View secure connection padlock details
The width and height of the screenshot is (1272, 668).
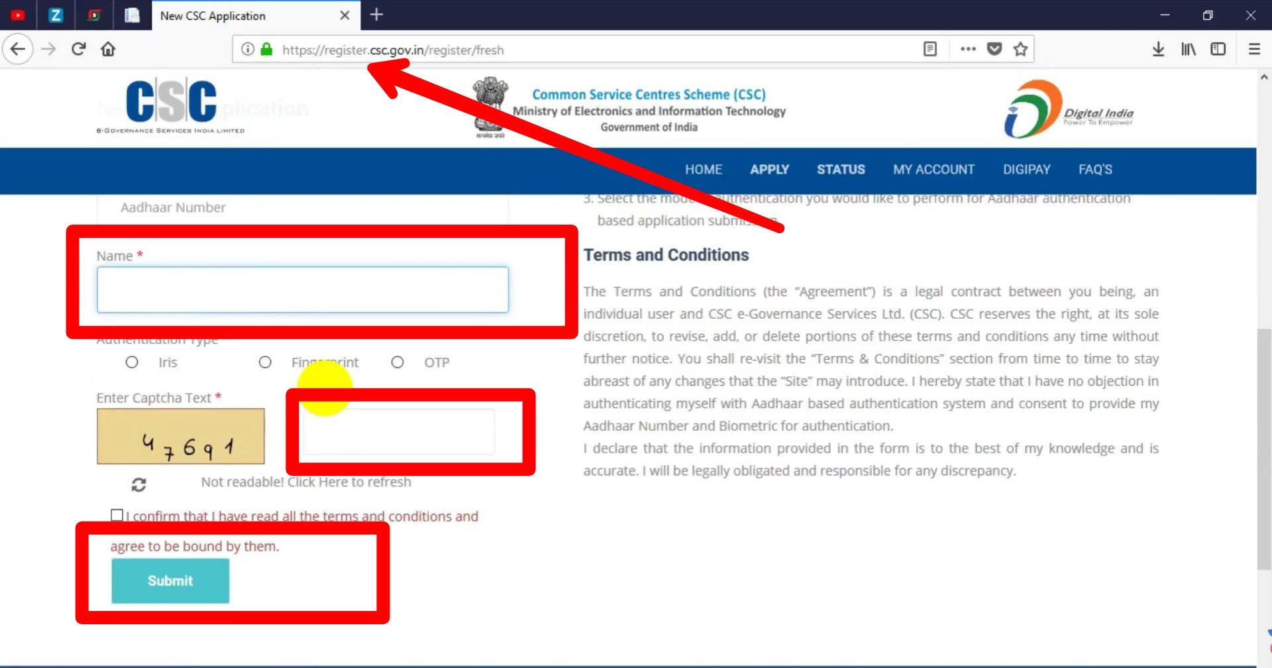pos(266,49)
